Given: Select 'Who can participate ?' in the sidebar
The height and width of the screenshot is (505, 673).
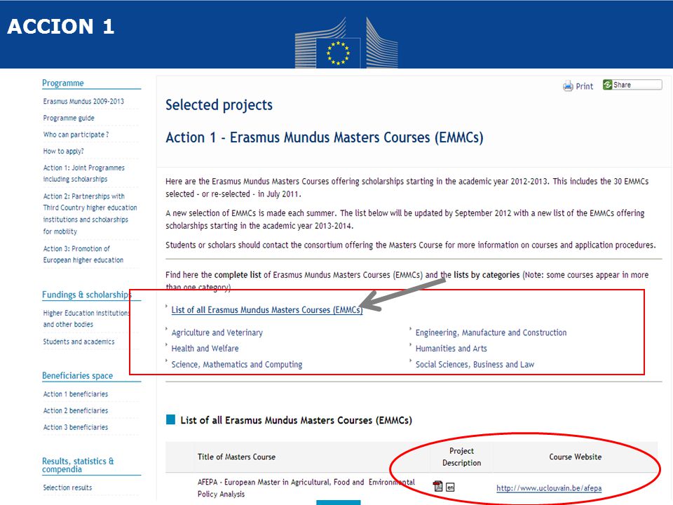Looking at the screenshot, I should tap(76, 135).
